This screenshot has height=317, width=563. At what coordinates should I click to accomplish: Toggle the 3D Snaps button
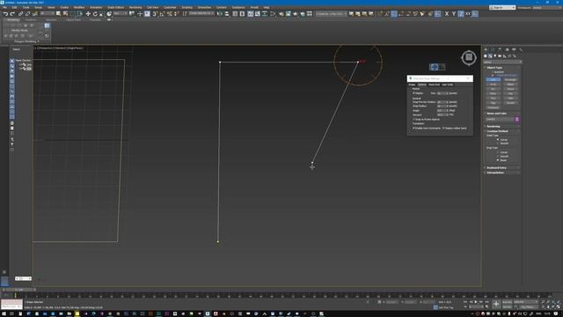[155, 14]
